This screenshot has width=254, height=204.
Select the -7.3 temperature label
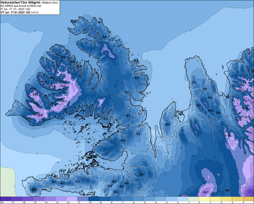coord(77,181)
